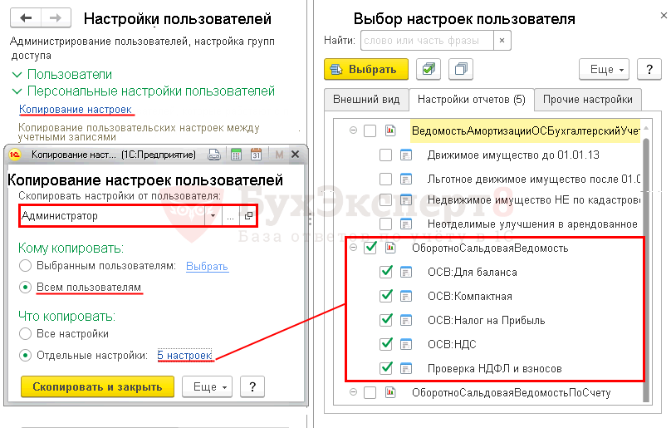
Task: Clear the search field with x icon
Action: pyautogui.click(x=502, y=39)
